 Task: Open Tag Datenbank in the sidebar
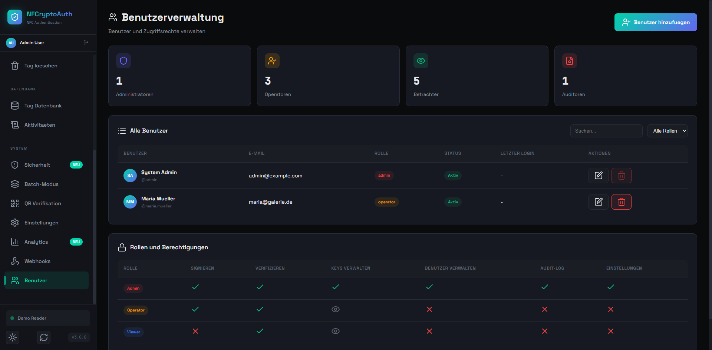coord(43,106)
